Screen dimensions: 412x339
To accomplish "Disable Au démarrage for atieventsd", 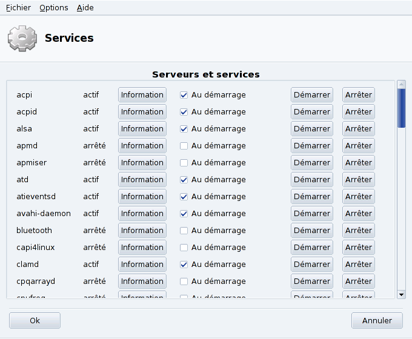I will coord(184,197).
